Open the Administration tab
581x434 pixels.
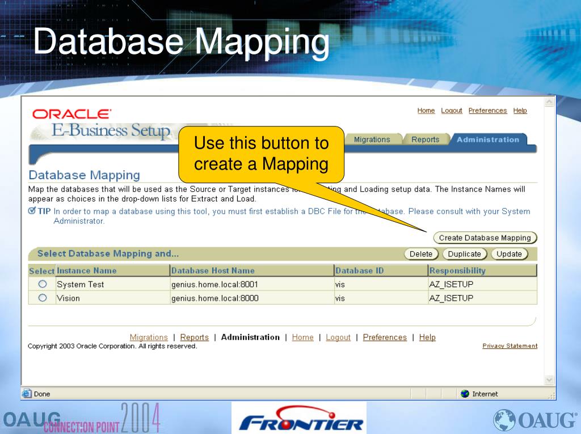pos(488,140)
